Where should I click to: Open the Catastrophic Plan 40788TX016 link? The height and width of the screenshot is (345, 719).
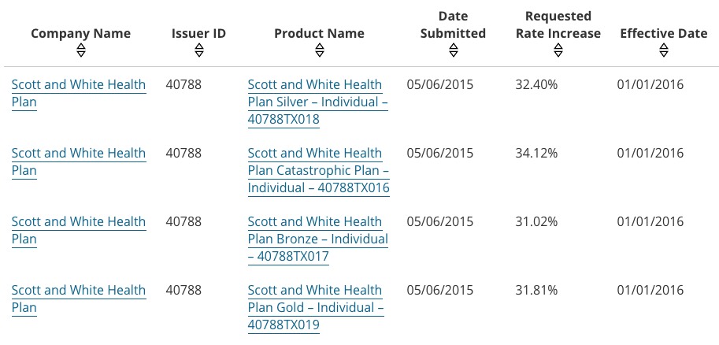318,170
